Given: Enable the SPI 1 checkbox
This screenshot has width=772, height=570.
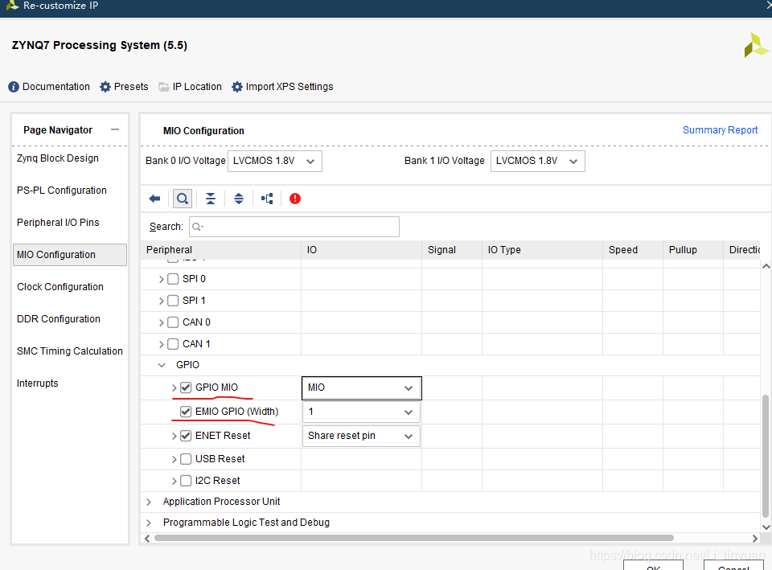Looking at the screenshot, I should [173, 301].
